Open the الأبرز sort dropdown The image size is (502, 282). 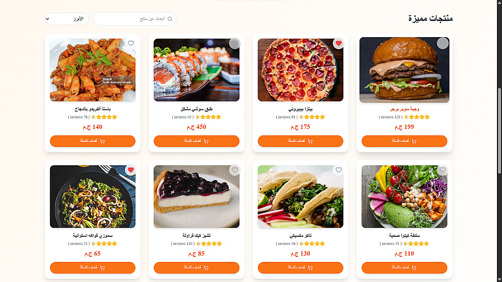67,19
